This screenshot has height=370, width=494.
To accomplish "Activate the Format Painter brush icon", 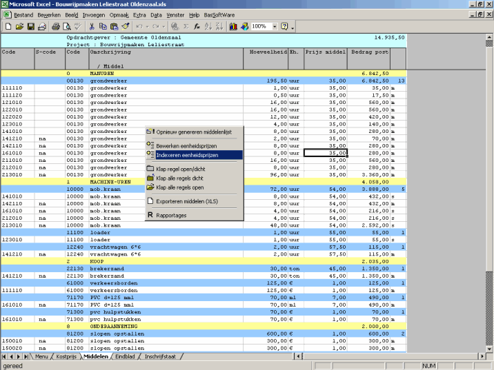I will (x=125, y=26).
